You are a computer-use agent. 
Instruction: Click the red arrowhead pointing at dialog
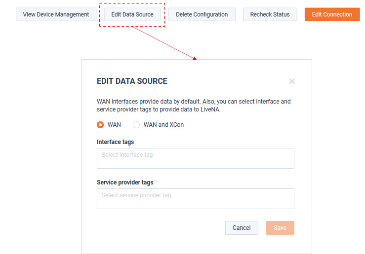coord(195,58)
